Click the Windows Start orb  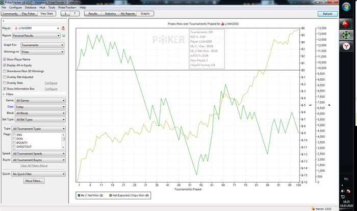[346, 7]
